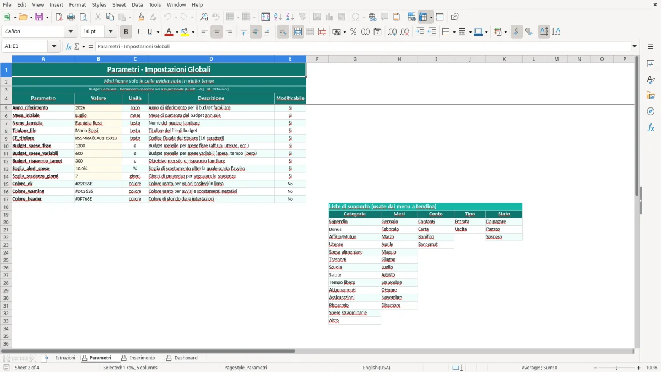Expand the Borders dropdown arrow
This screenshot has height=372, width=661.
(453, 32)
